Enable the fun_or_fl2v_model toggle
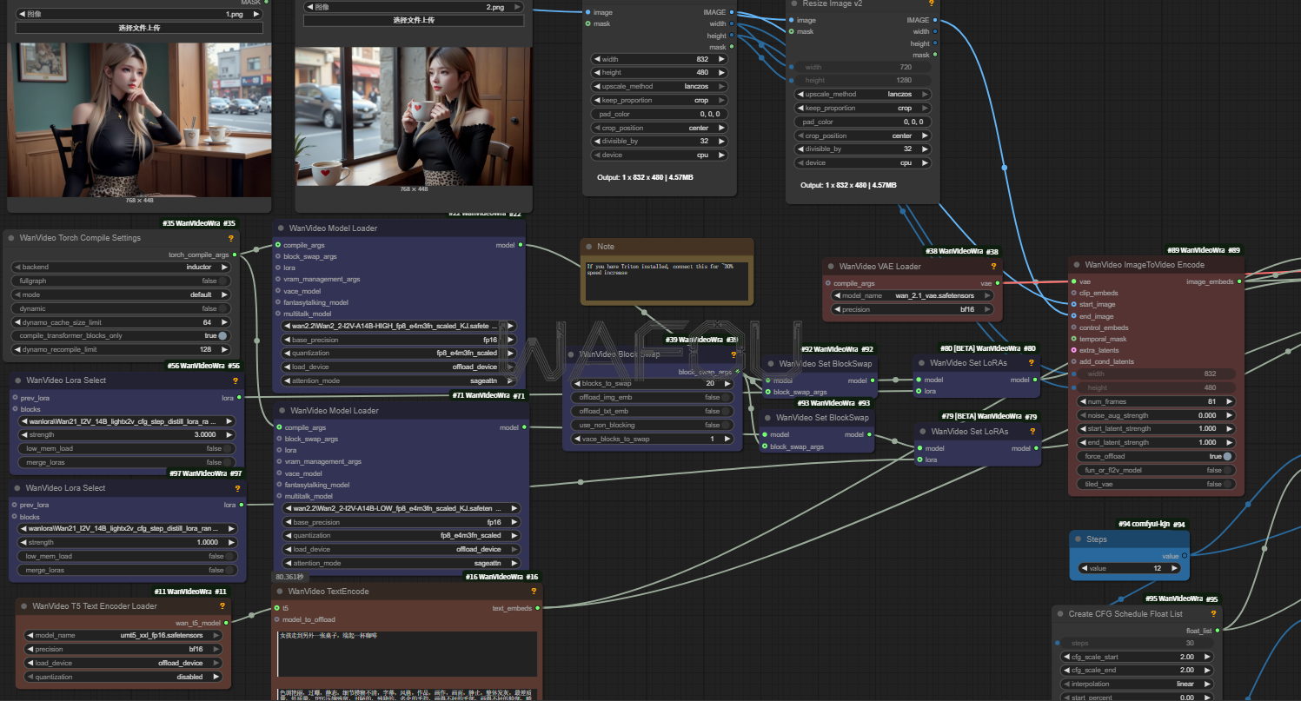 pyautogui.click(x=1228, y=470)
